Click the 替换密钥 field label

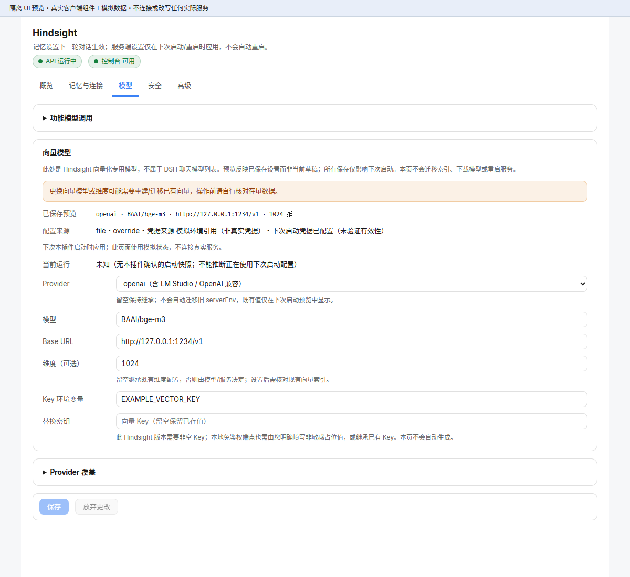(56, 421)
